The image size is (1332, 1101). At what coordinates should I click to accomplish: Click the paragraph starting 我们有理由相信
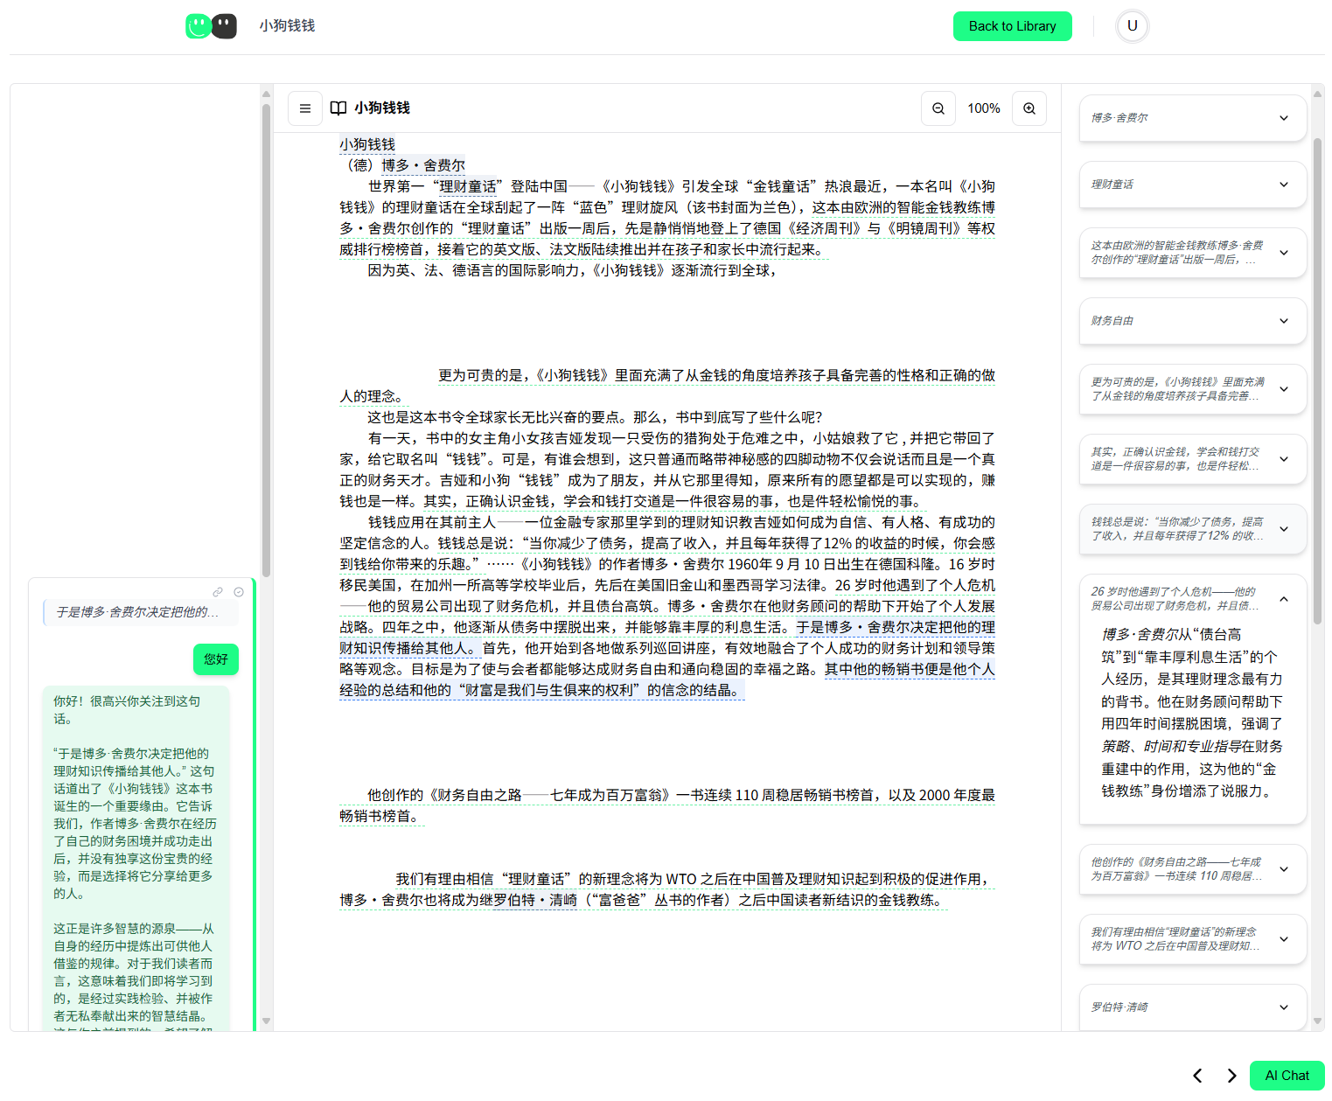point(667,889)
